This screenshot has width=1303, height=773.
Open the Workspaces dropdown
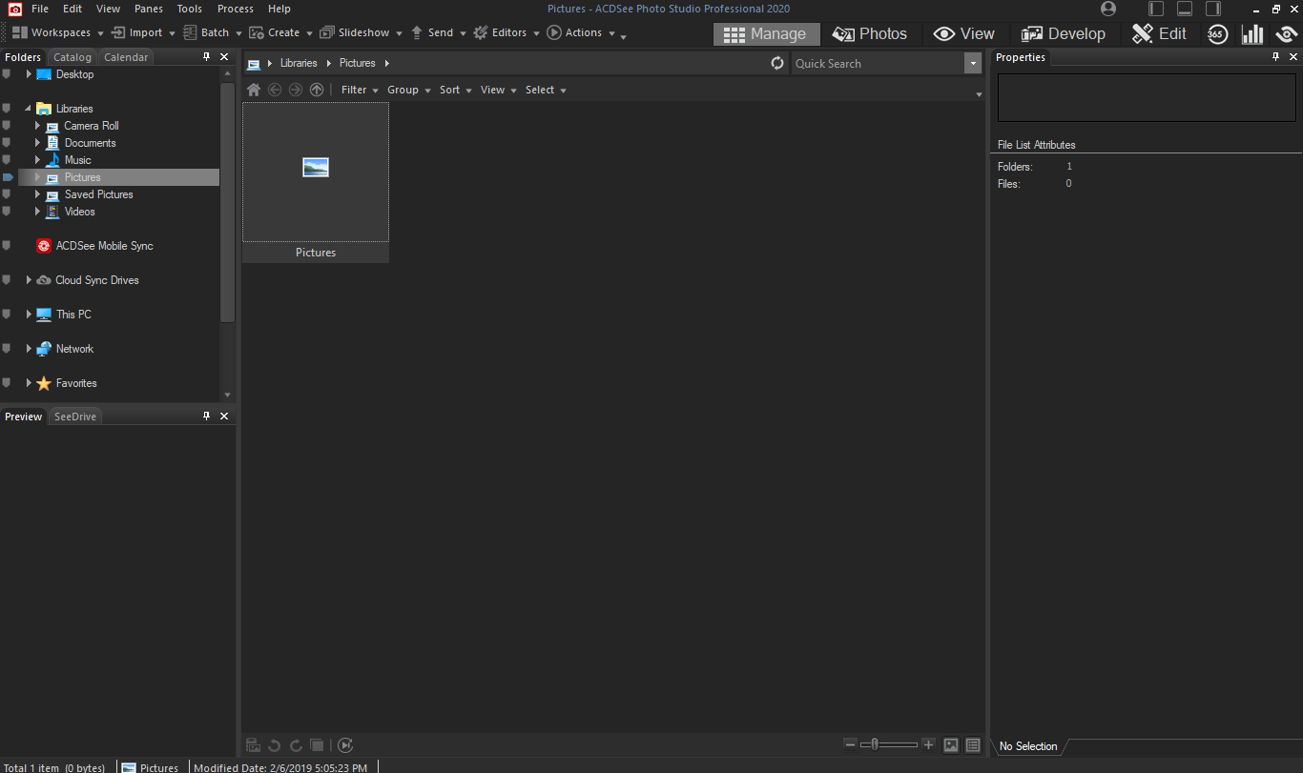(57, 32)
